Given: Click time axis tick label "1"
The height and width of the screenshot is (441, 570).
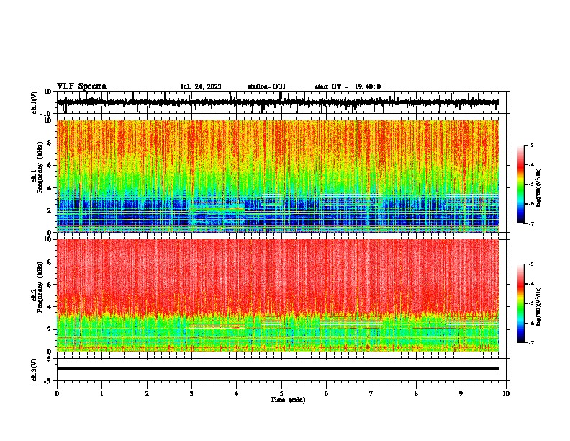Looking at the screenshot, I should coord(101,393).
